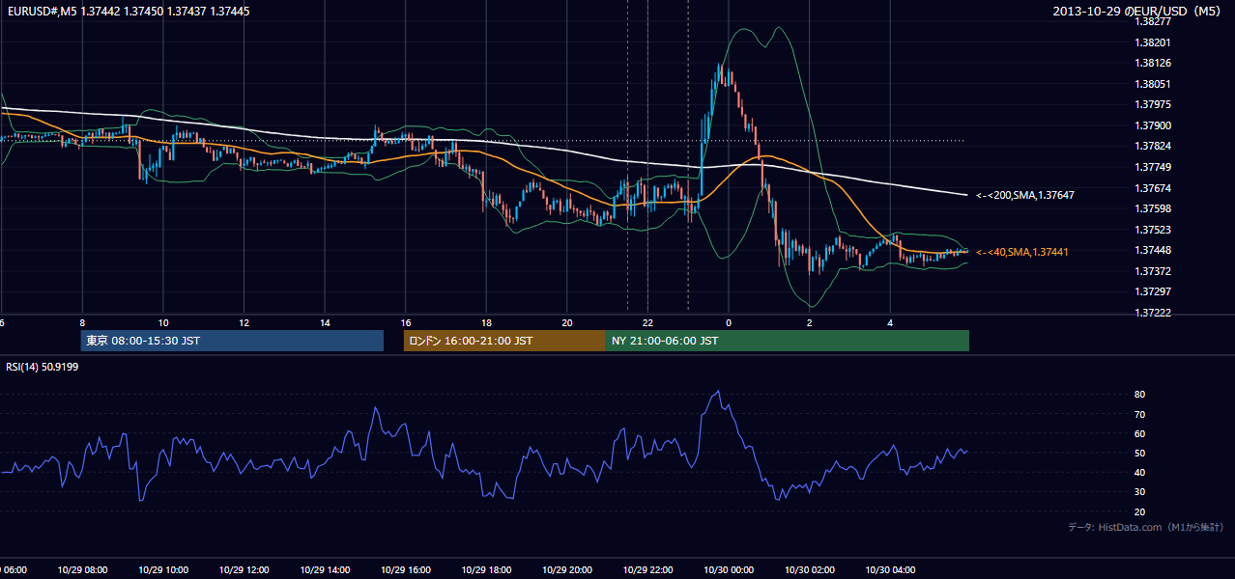Click the RSI 70 level label

point(1140,414)
